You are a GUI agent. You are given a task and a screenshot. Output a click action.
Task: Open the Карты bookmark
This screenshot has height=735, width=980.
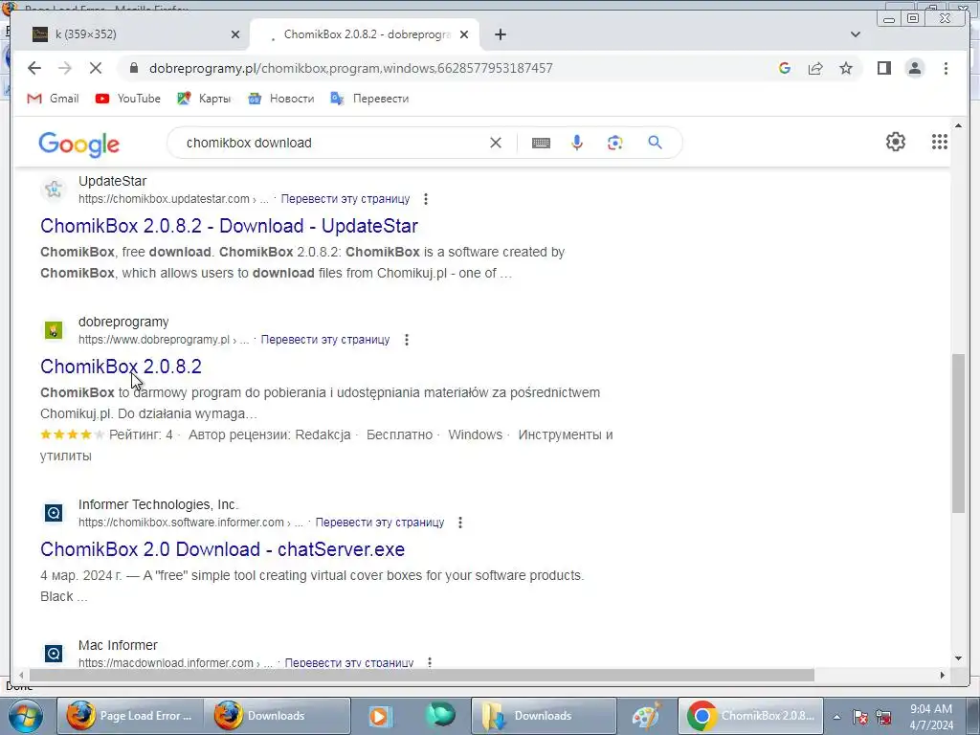click(205, 99)
